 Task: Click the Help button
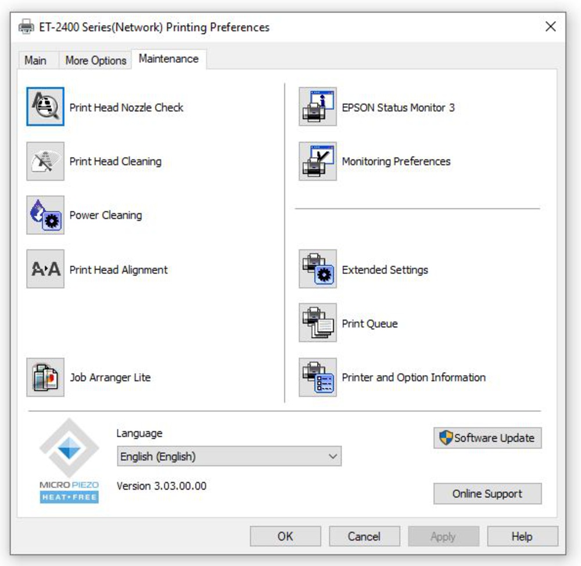[x=522, y=536]
